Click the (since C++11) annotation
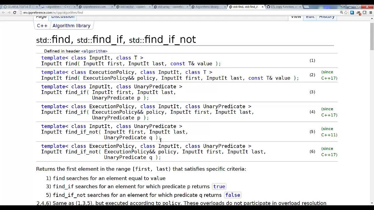374x210 pixels. [329, 132]
